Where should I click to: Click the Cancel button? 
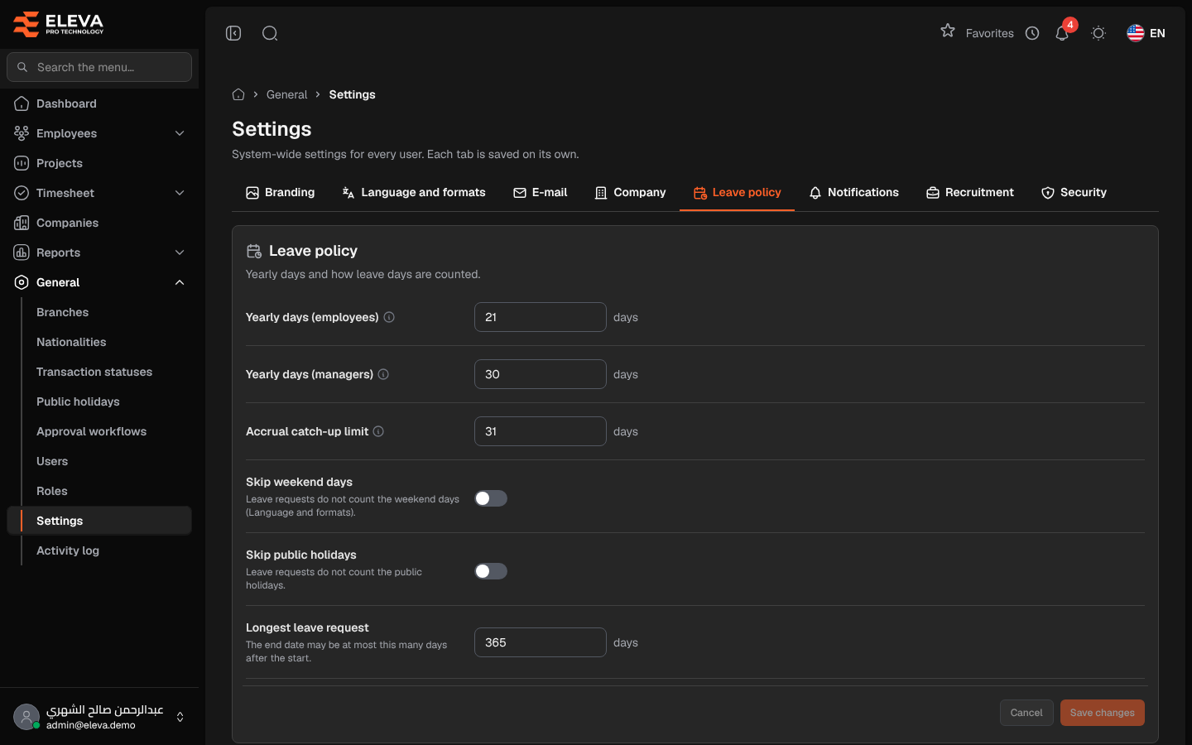[1026, 713]
